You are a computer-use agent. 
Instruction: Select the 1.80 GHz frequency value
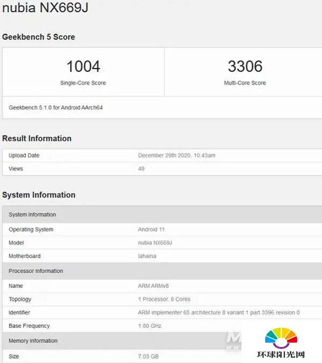pos(150,326)
